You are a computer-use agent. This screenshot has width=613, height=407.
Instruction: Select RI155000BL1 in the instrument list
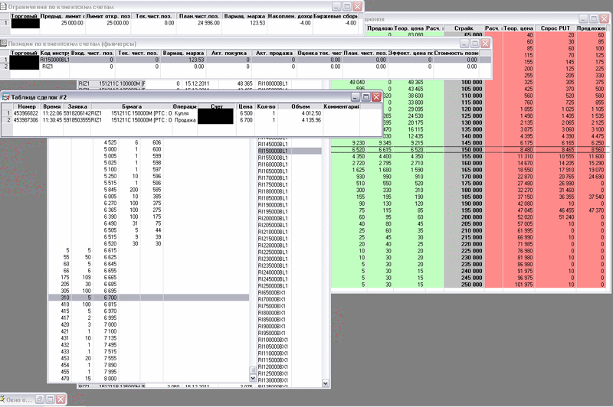(x=273, y=158)
